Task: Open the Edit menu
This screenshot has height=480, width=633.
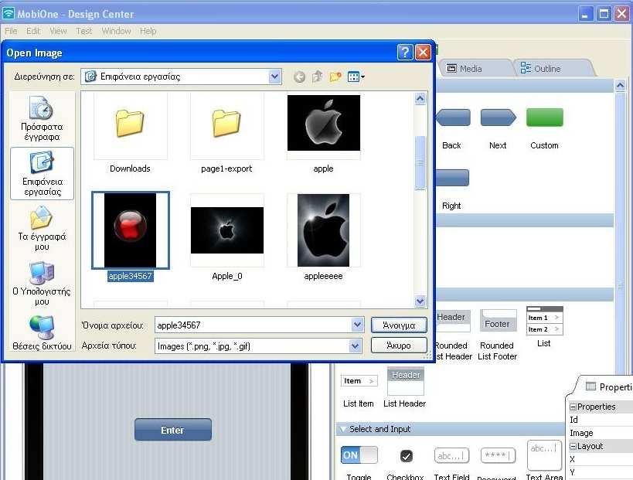Action: coord(33,31)
